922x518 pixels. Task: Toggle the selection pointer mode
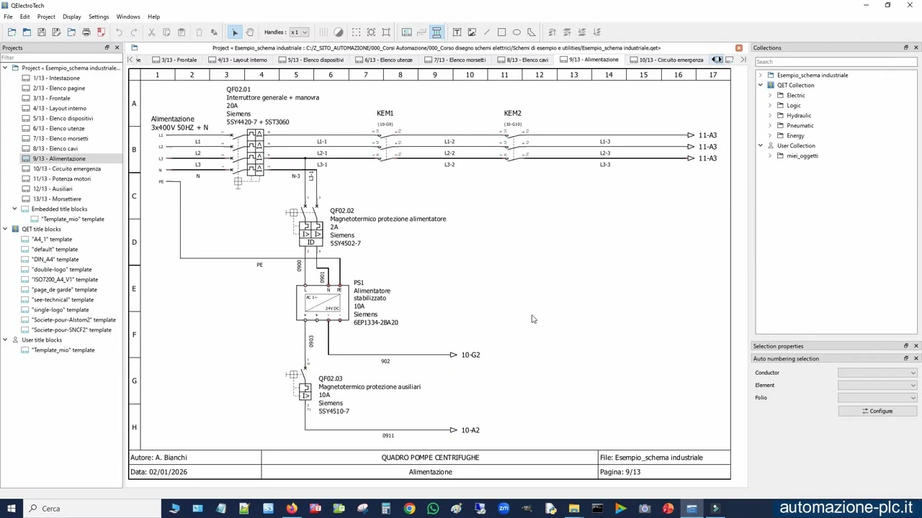click(235, 32)
